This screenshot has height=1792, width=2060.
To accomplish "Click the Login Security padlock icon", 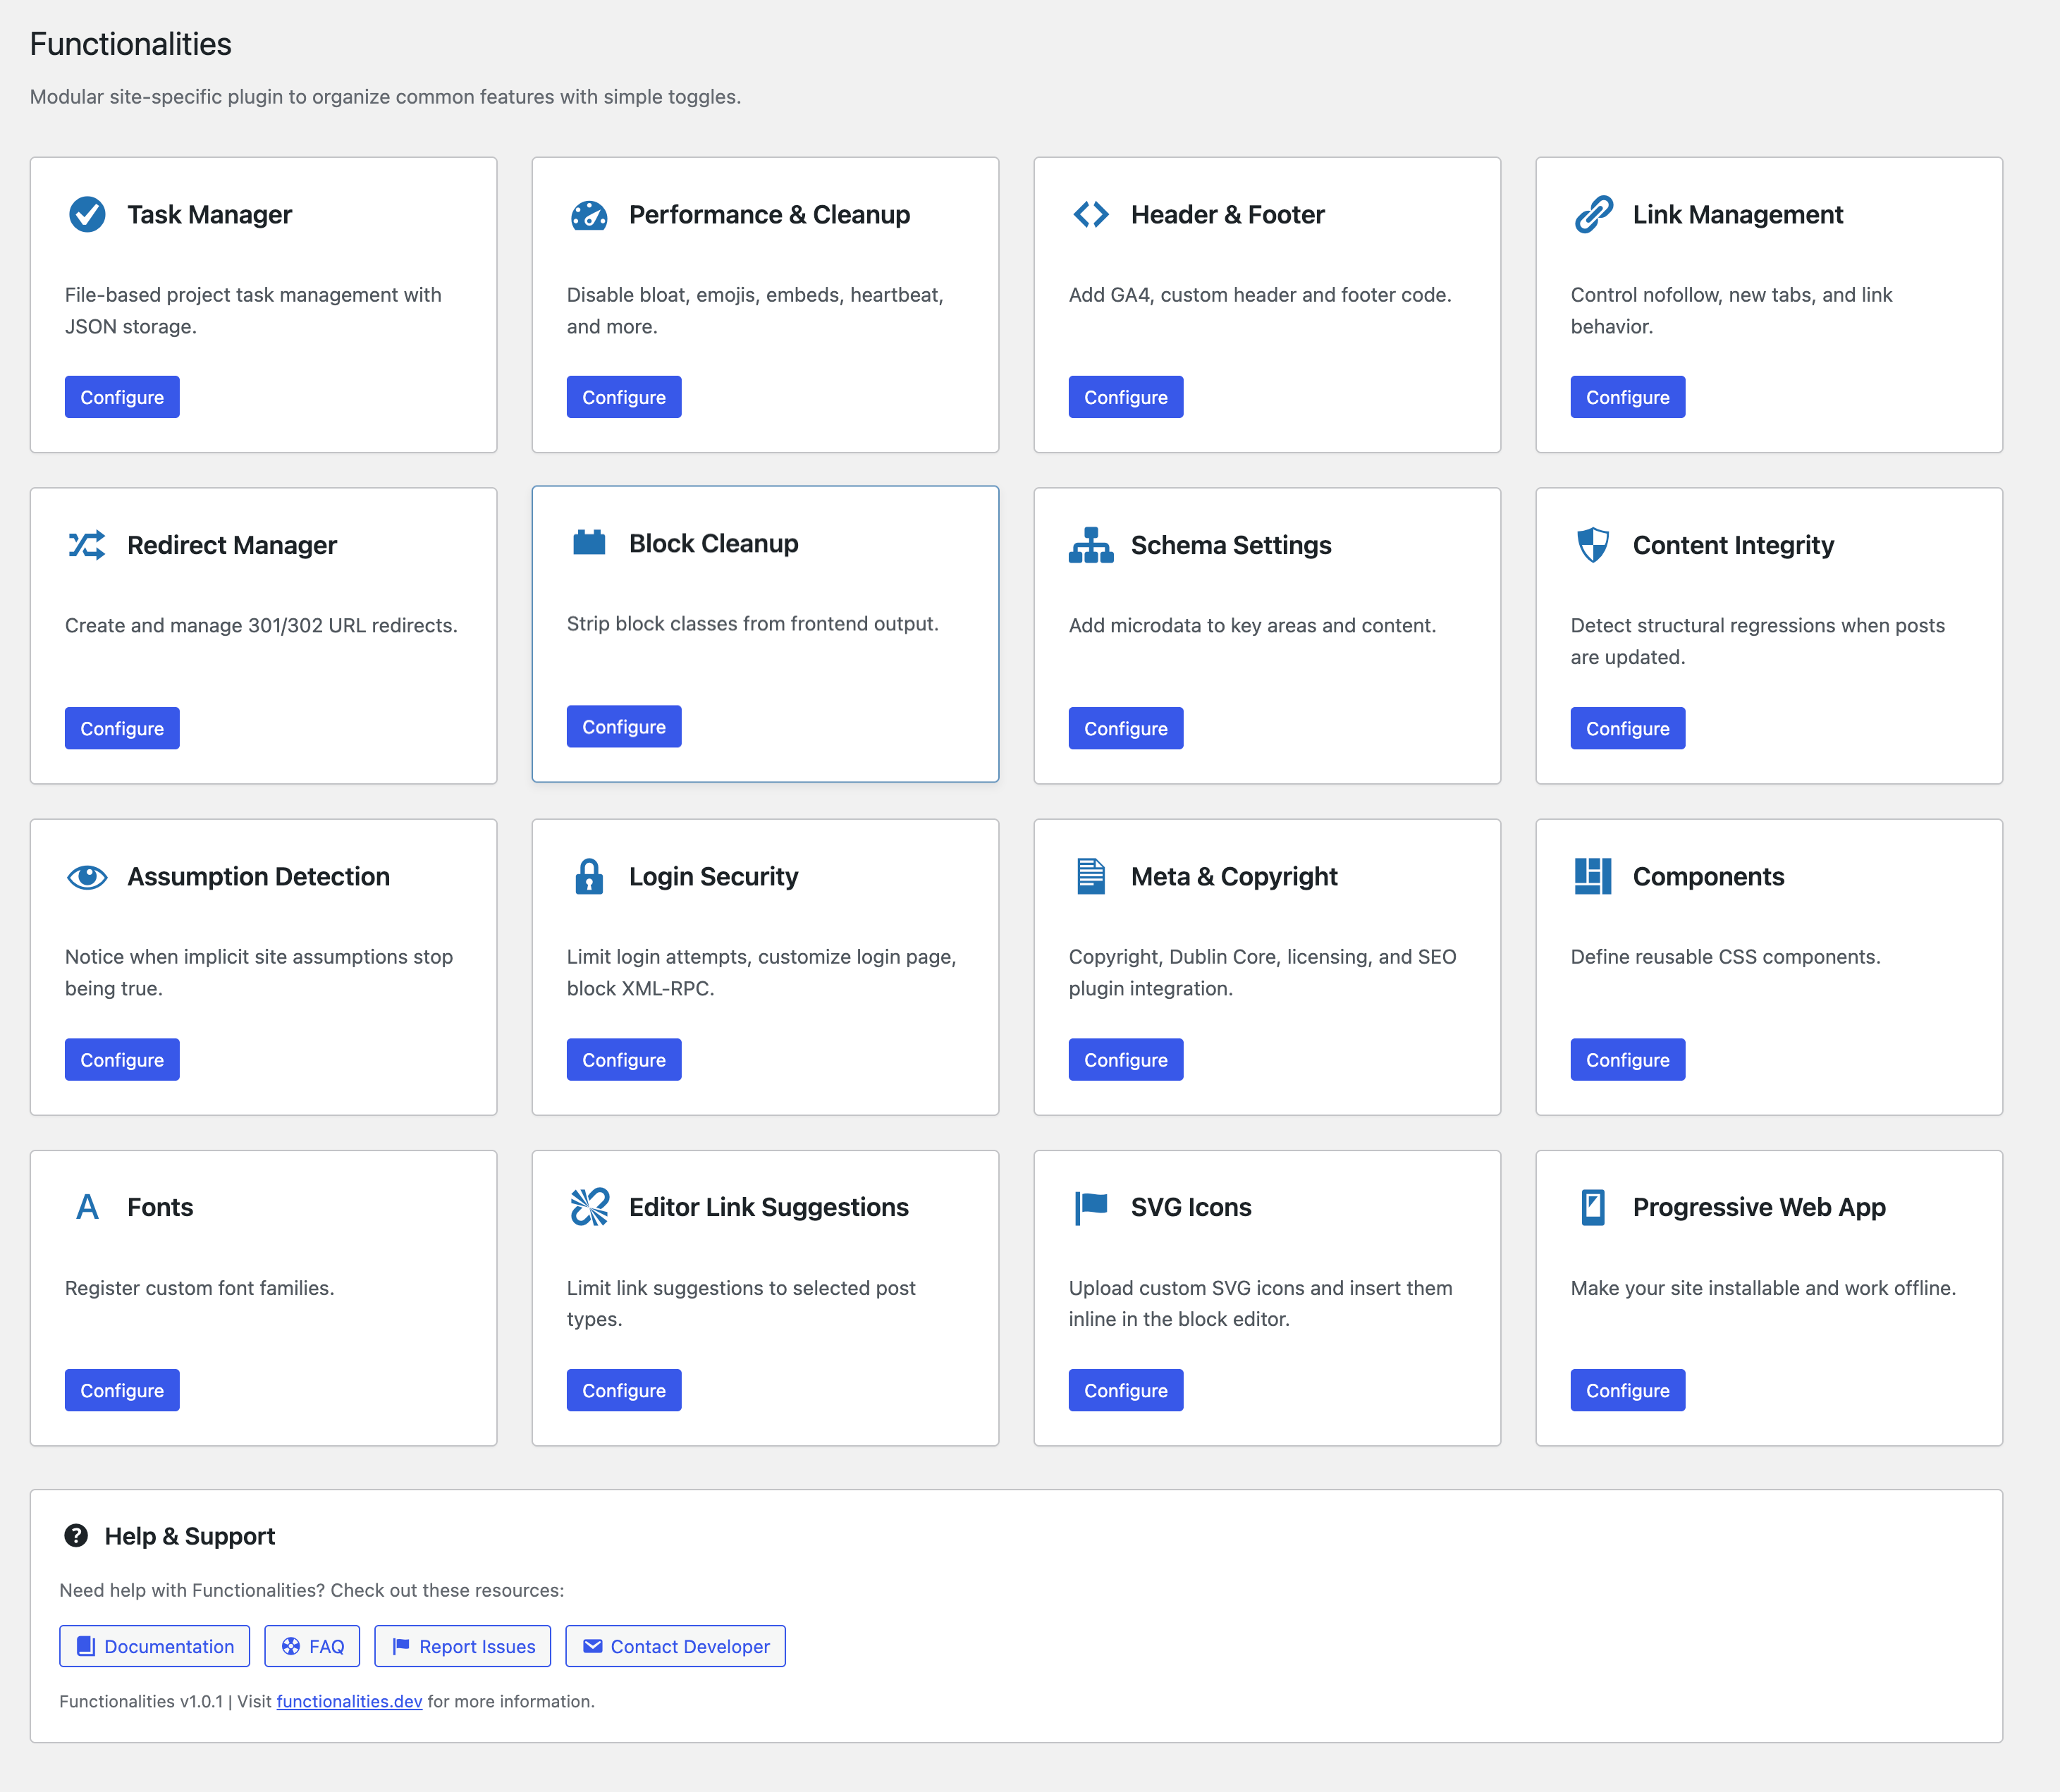I will pyautogui.click(x=590, y=877).
